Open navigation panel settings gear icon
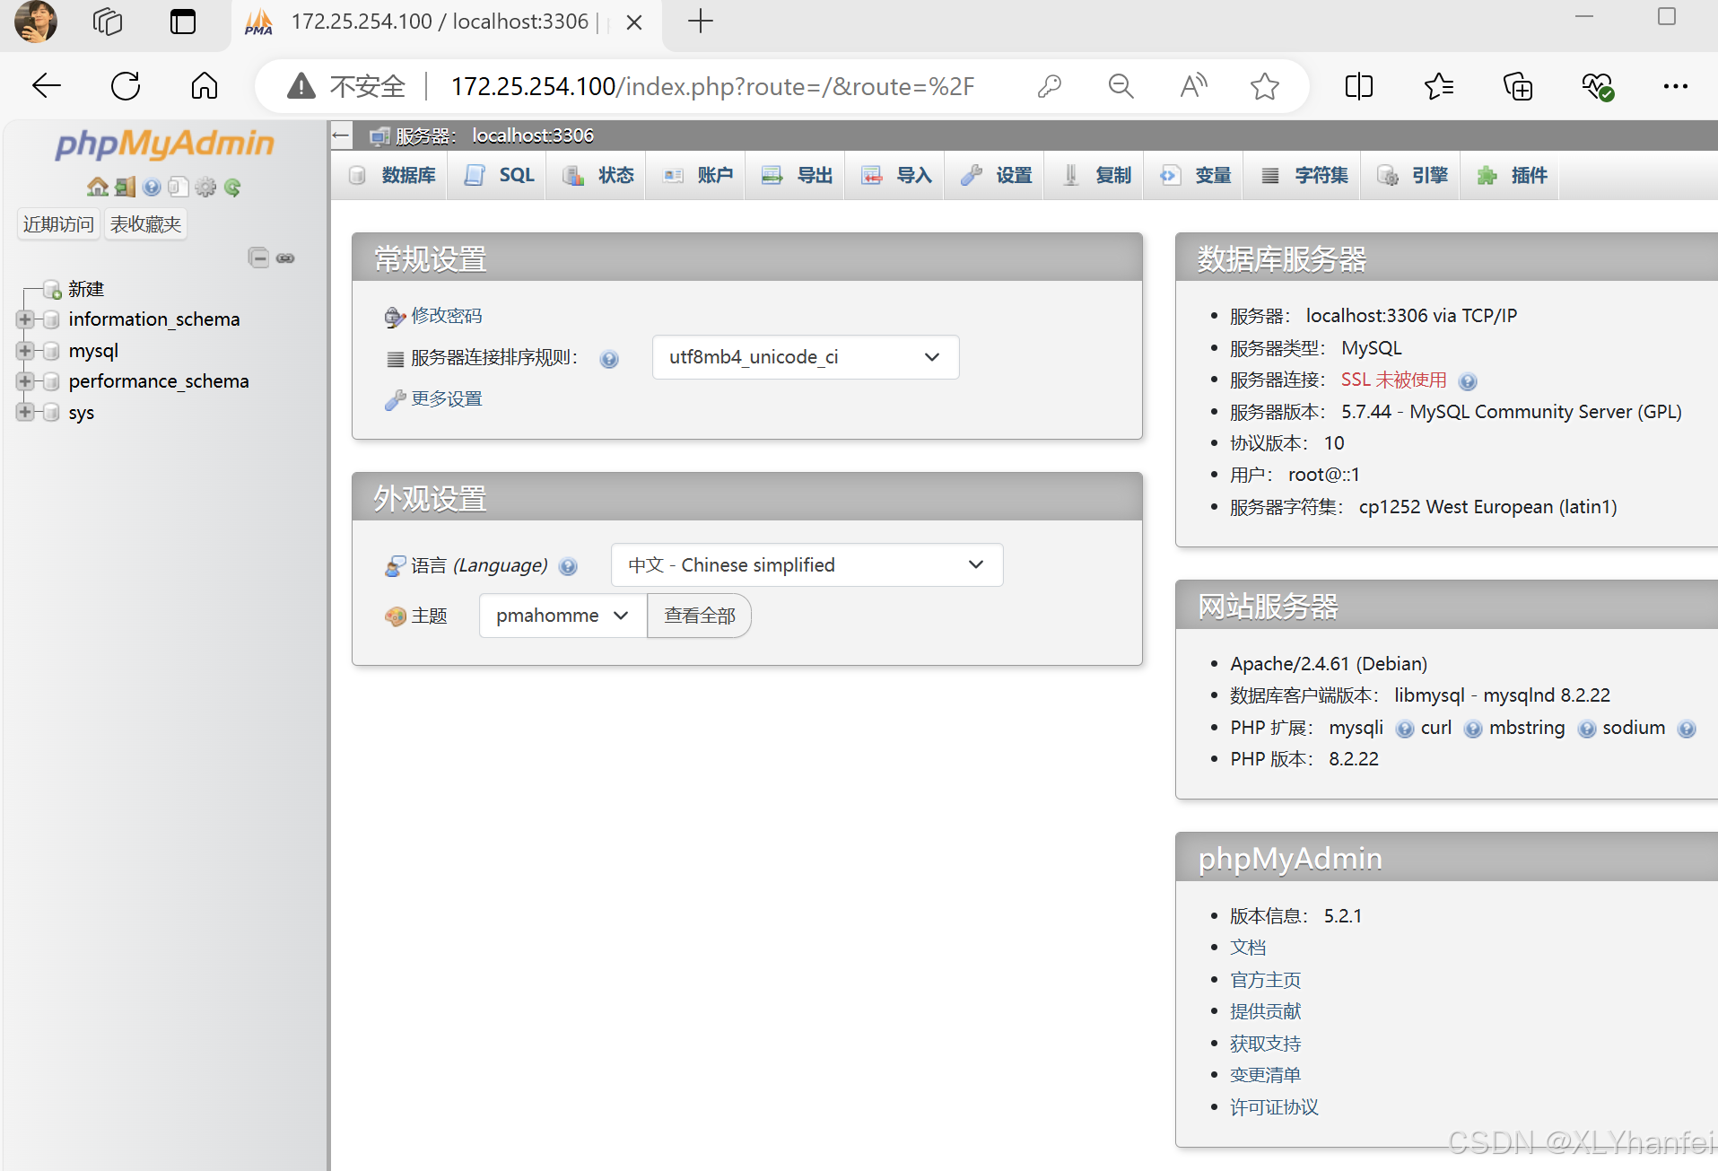Screen dimensions: 1718x1171 pos(205,187)
